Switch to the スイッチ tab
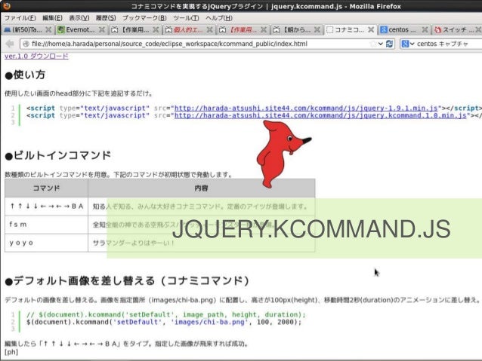The width and height of the screenshot is (482, 361). 458,29
